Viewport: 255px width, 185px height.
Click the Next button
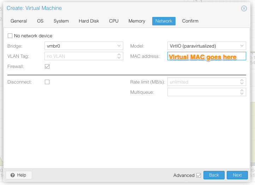click(x=237, y=175)
